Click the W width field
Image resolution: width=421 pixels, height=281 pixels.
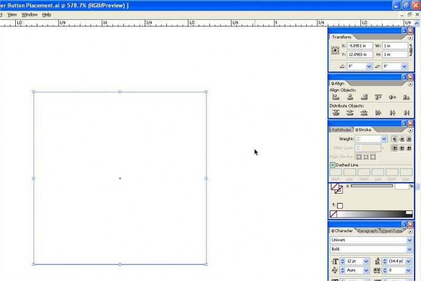[395, 46]
